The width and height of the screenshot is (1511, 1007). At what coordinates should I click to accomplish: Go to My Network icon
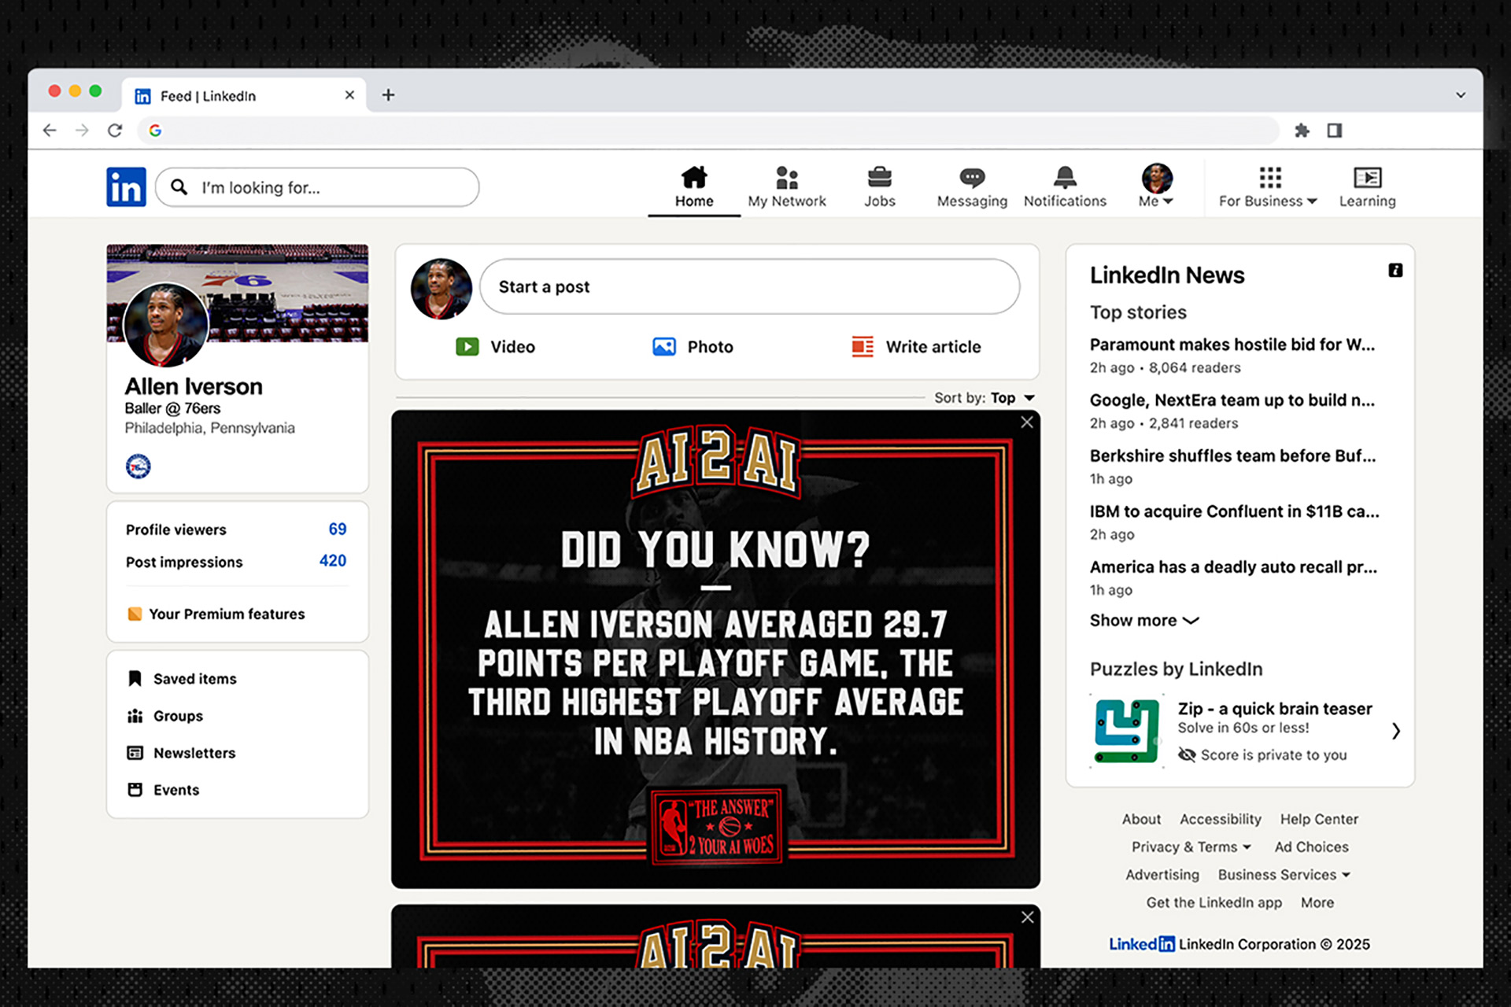786,178
